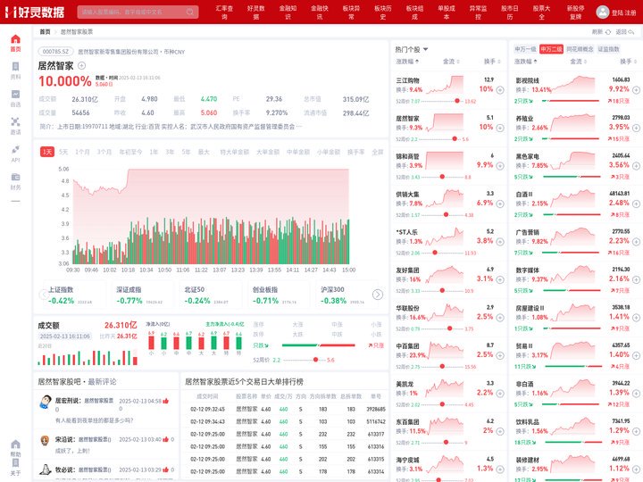Like the comment by 宋沿
Image resolution: width=643 pixels, height=482 pixels.
pos(166,439)
